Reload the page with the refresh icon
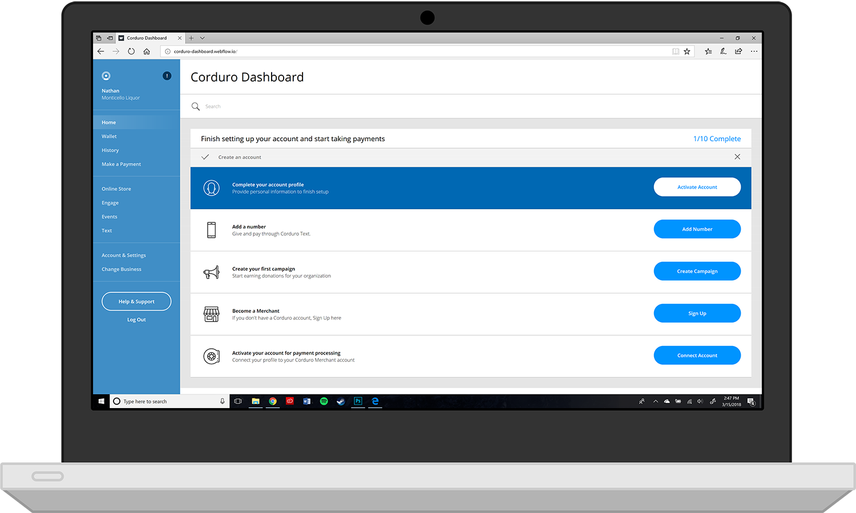This screenshot has height=513, width=856. coord(131,51)
